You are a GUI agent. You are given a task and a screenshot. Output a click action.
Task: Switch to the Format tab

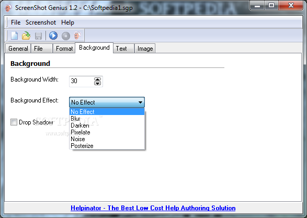64,48
